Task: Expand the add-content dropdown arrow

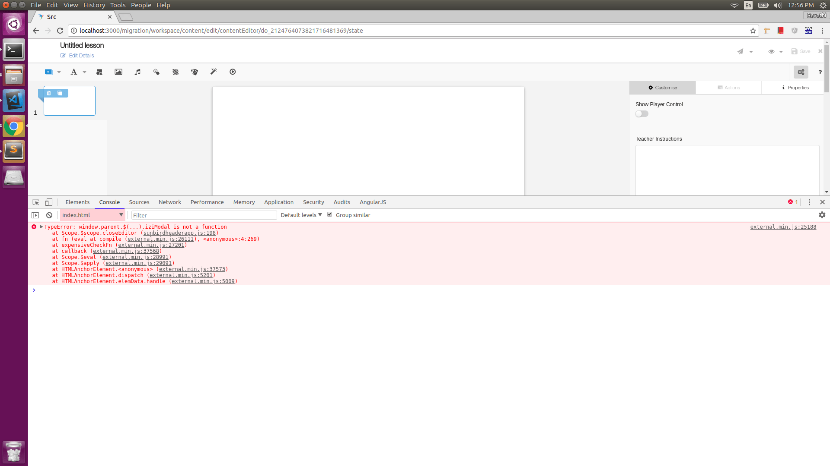Action: tap(59, 72)
